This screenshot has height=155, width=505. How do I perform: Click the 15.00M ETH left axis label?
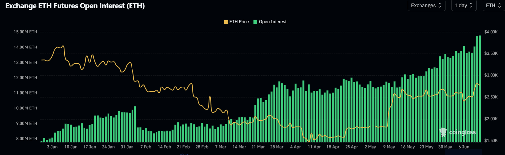[x=25, y=32]
